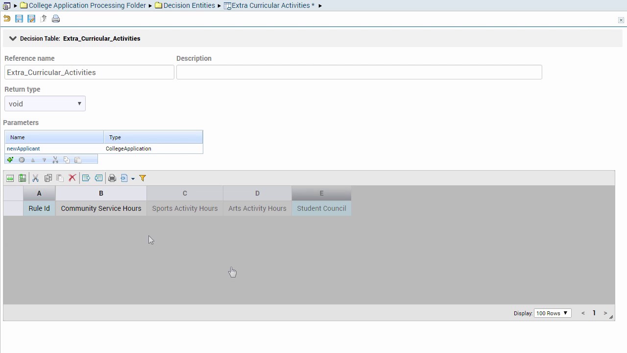Open the dropdown arrow beside document icon
Screen dimensions: 627x353
133,178
